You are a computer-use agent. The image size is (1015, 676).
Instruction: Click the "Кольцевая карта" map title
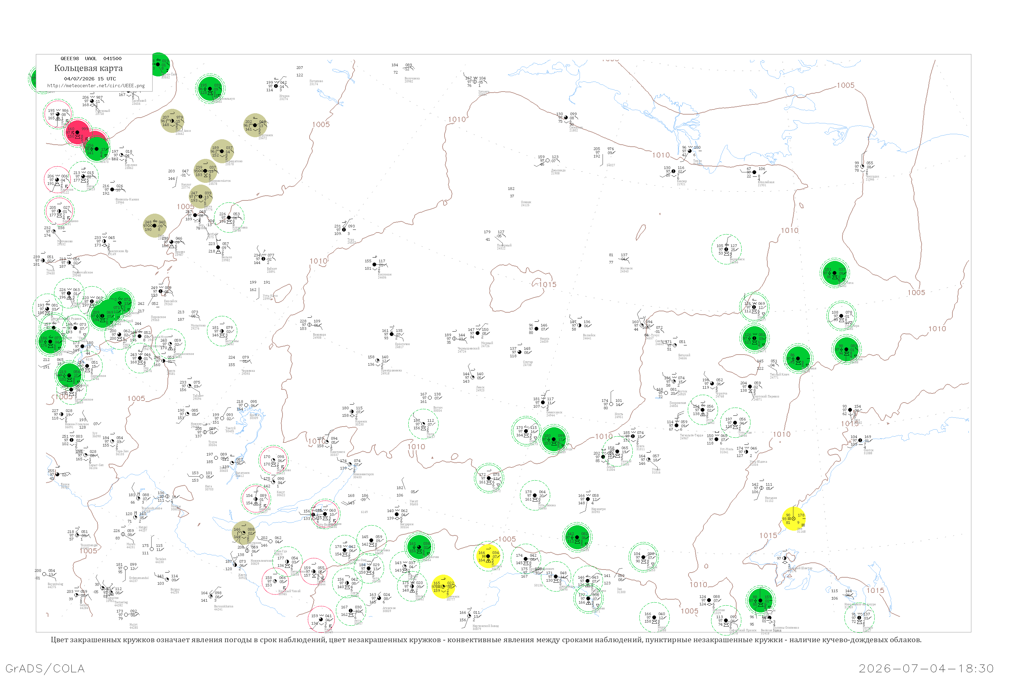(x=88, y=68)
